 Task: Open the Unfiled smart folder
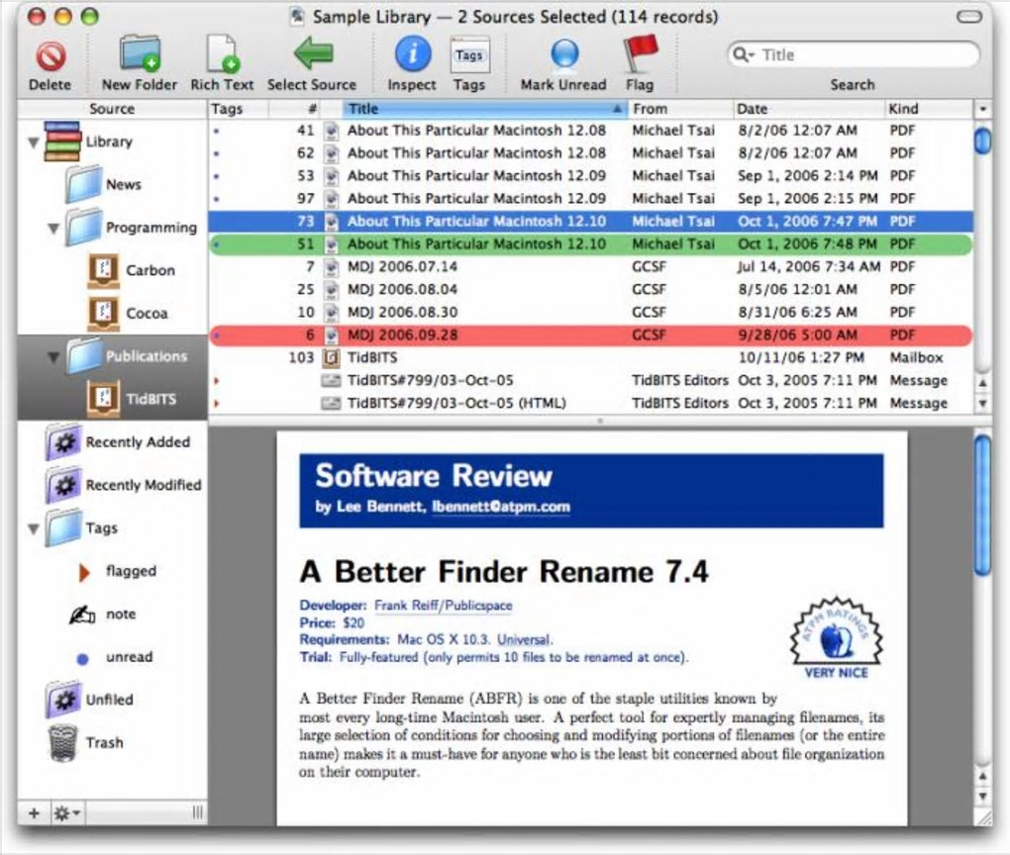pos(89,700)
